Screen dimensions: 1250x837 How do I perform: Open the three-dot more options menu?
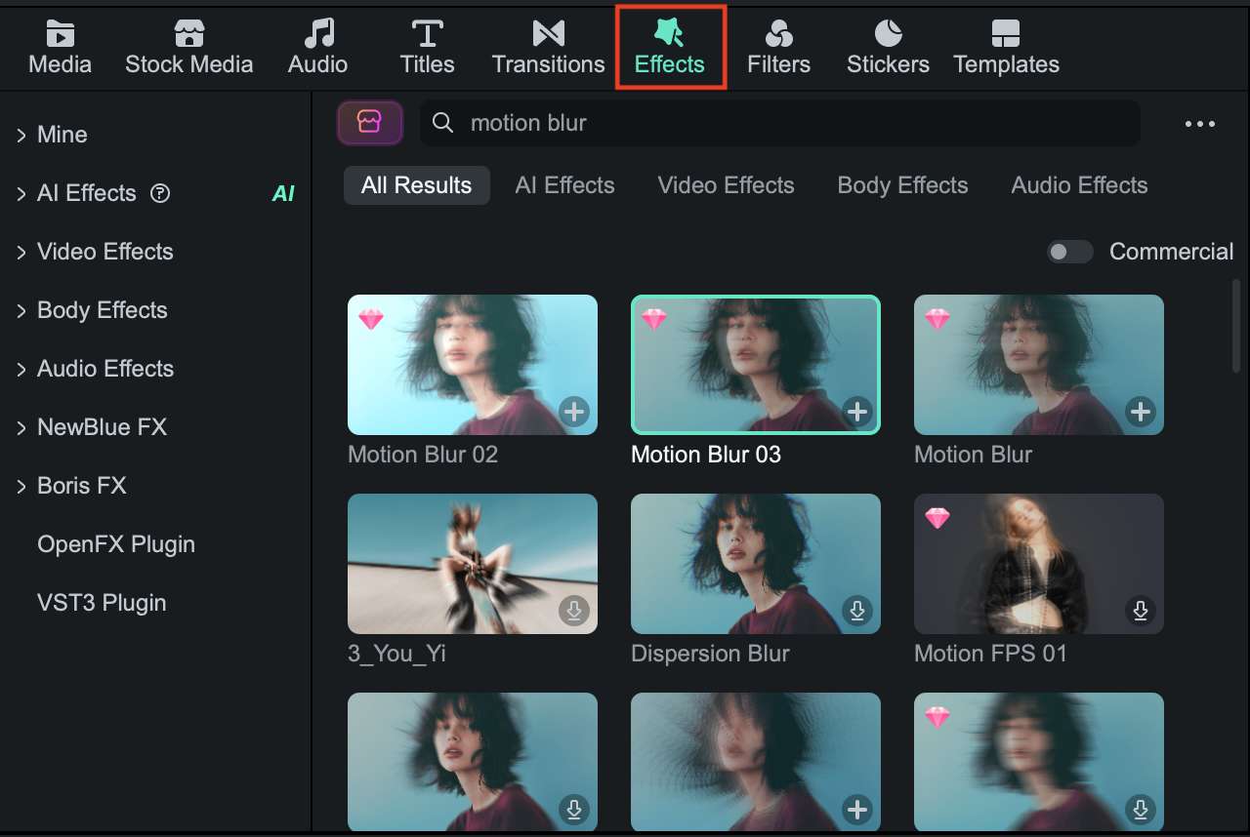[1200, 124]
